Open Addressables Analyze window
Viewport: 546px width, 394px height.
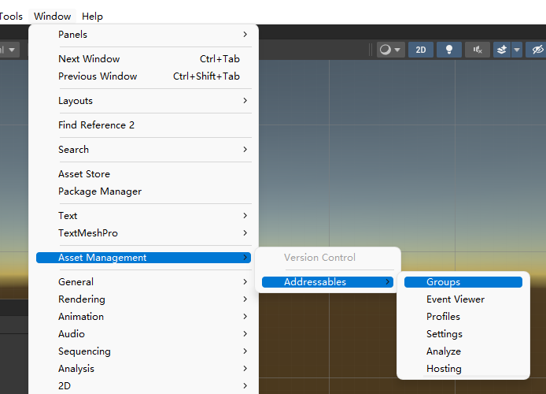pos(463,351)
